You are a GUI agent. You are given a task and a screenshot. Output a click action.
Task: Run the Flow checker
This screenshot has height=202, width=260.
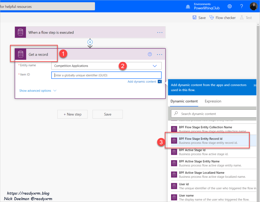(x=222, y=18)
